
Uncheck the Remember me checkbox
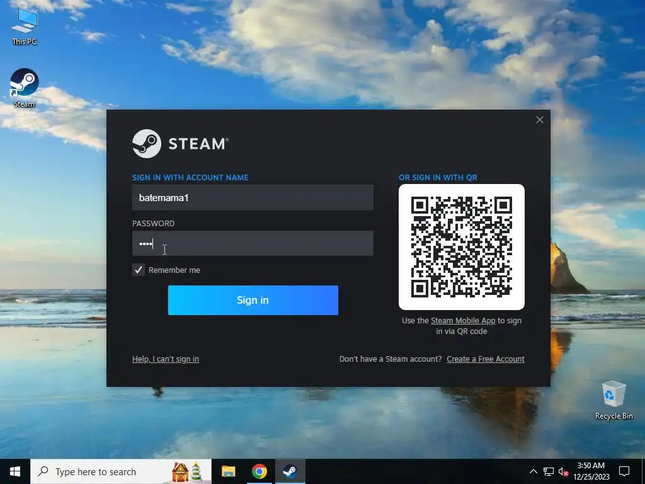point(139,270)
